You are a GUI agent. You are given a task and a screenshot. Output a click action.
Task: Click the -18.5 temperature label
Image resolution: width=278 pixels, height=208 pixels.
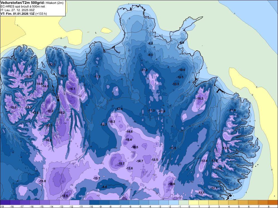135,147
